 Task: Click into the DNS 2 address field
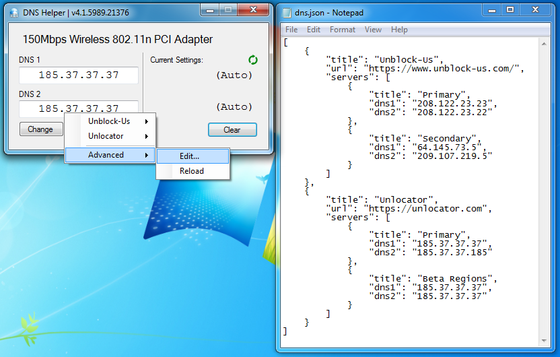(x=79, y=108)
